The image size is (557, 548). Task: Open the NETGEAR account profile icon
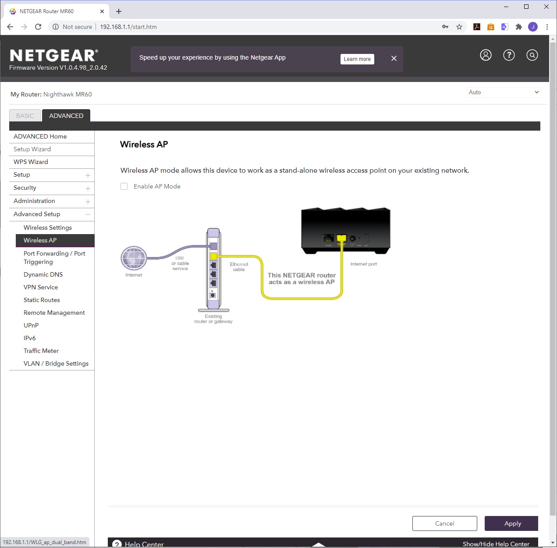(486, 55)
